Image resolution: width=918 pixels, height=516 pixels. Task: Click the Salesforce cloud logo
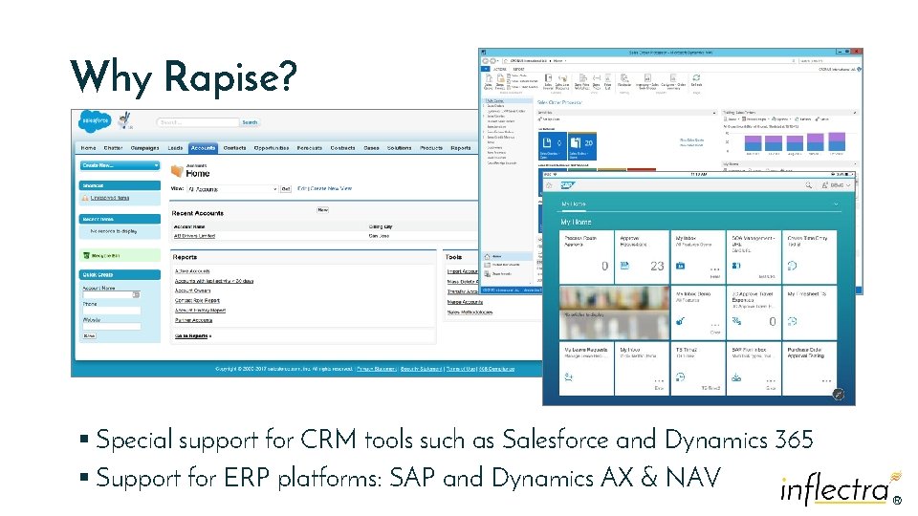coord(95,121)
